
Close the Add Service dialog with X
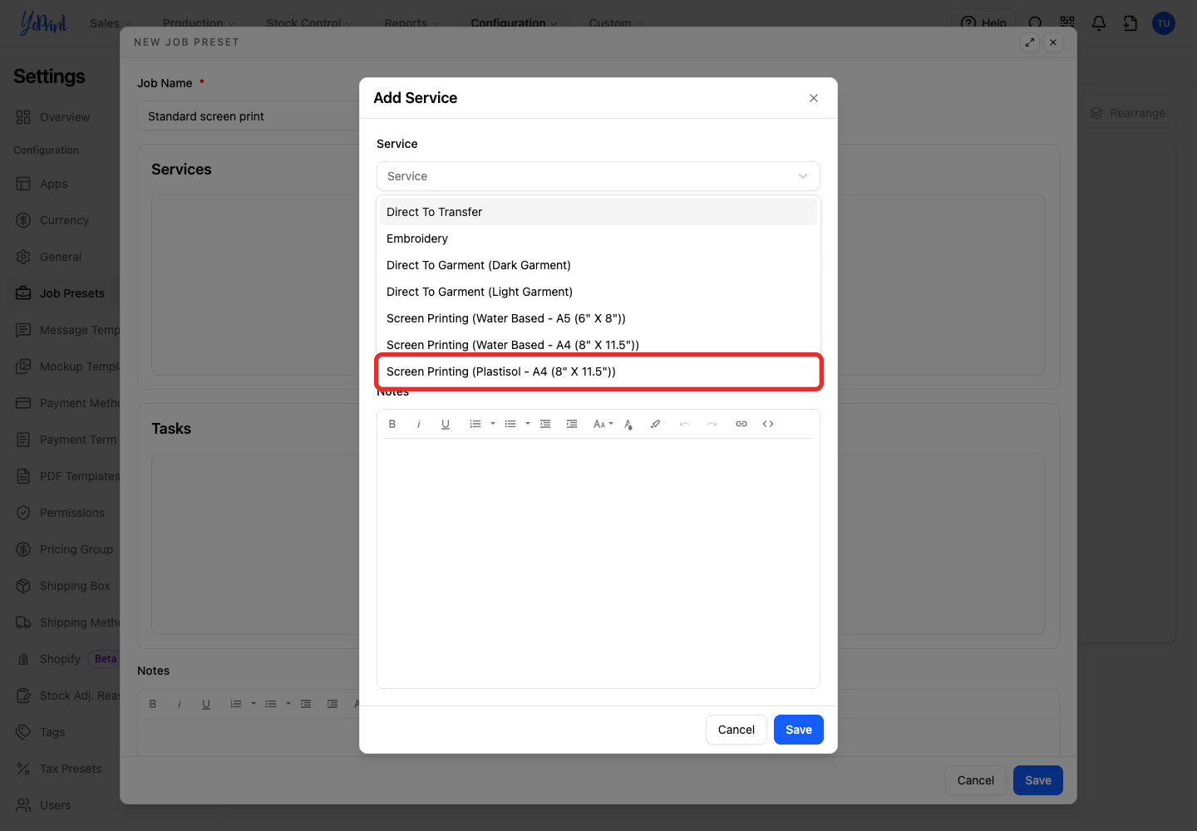click(814, 98)
